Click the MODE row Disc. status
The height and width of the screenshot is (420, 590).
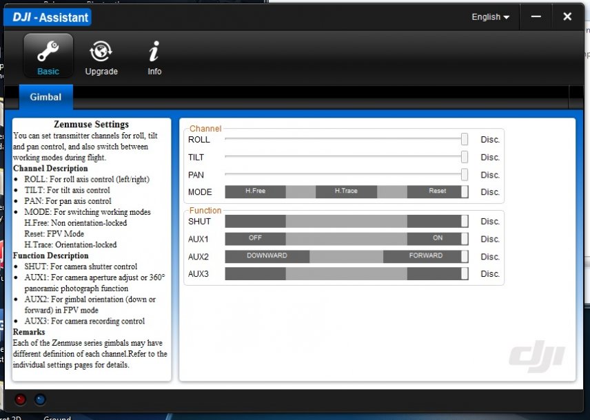(x=490, y=192)
